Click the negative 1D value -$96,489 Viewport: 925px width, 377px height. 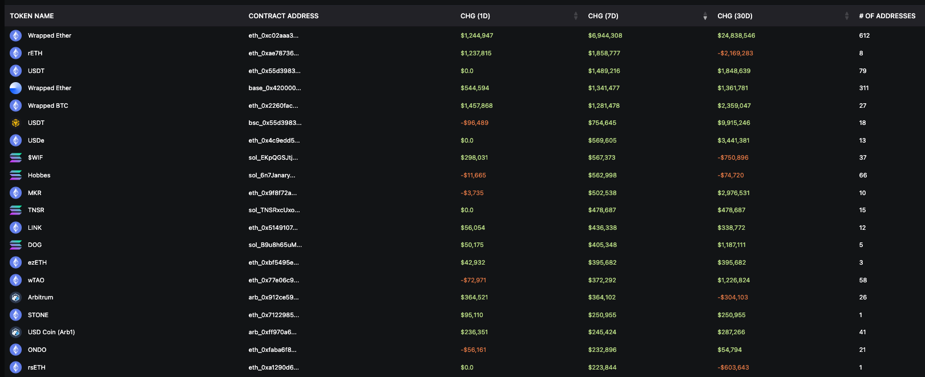click(474, 123)
